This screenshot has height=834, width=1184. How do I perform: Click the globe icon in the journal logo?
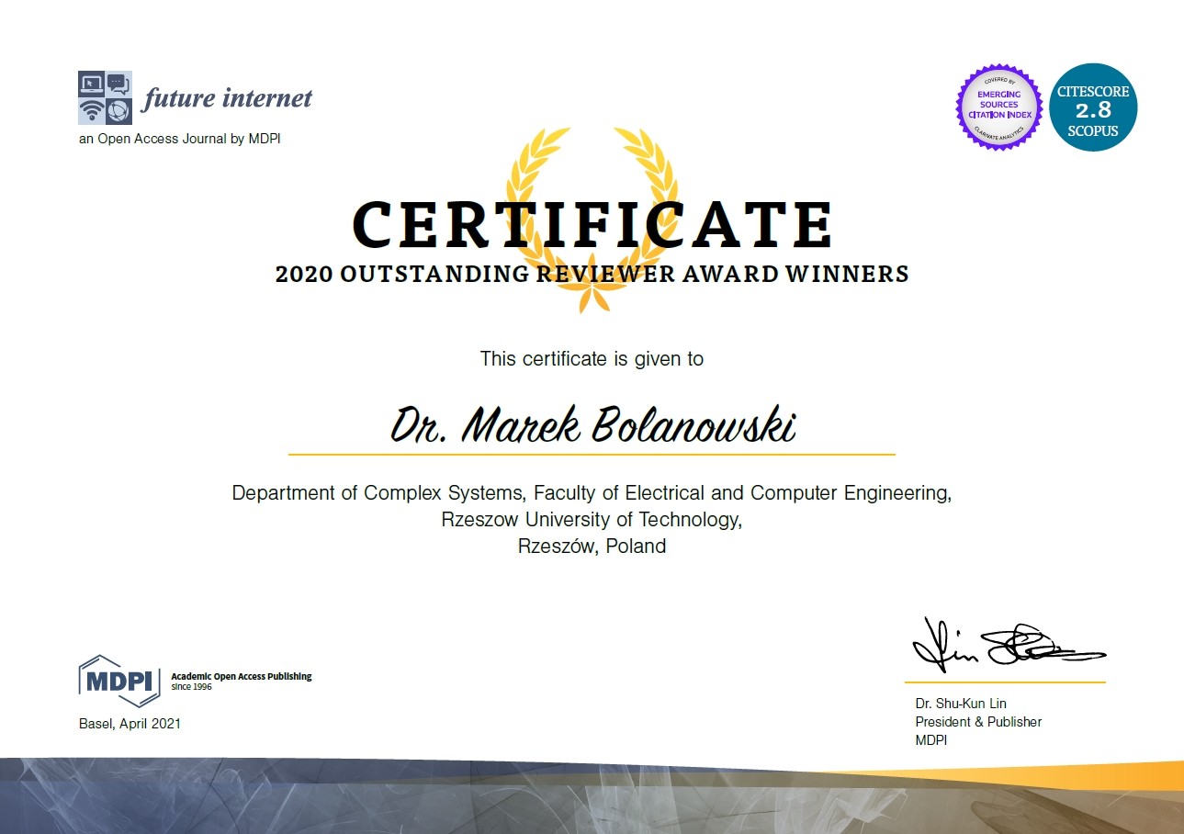[x=118, y=111]
